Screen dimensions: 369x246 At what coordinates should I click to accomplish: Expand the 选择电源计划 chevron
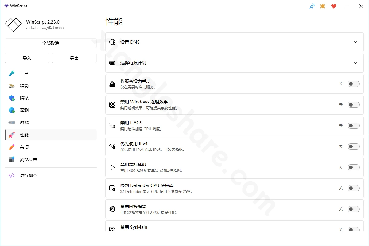pyautogui.click(x=355, y=63)
